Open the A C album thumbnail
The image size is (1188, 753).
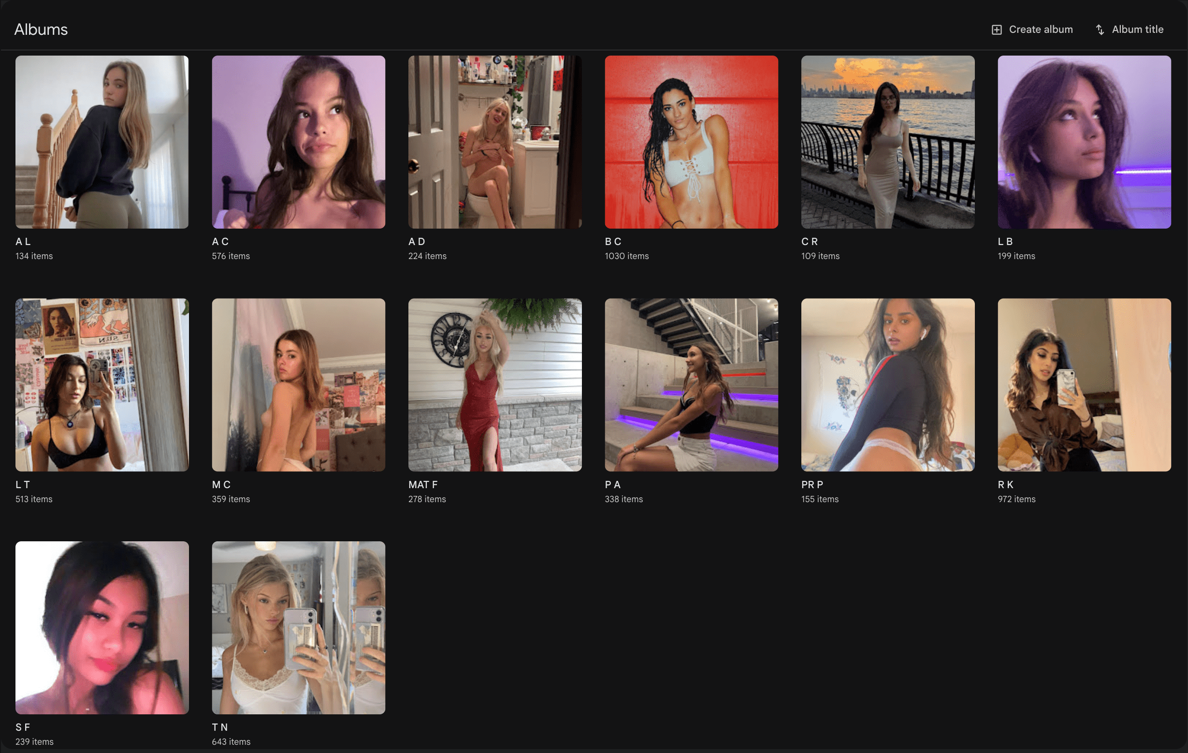pyautogui.click(x=299, y=142)
